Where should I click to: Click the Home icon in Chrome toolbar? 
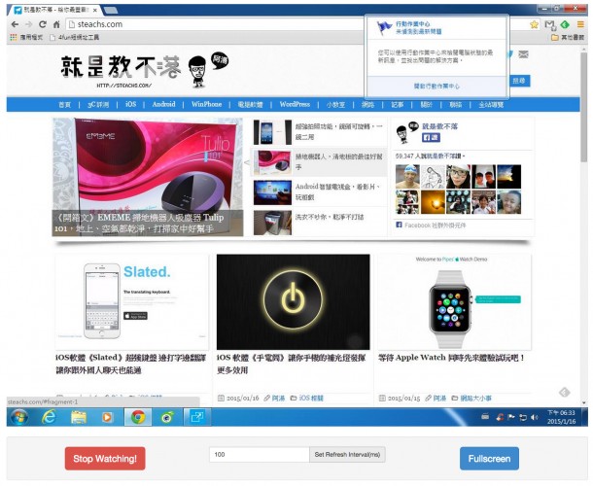click(56, 24)
